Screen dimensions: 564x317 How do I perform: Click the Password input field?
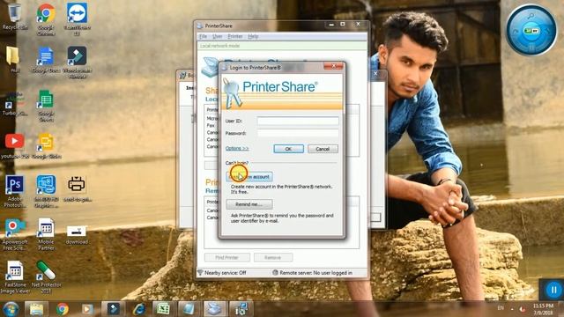pyautogui.click(x=298, y=133)
